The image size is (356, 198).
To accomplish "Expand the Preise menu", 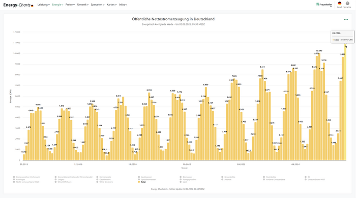I will 70,5.
